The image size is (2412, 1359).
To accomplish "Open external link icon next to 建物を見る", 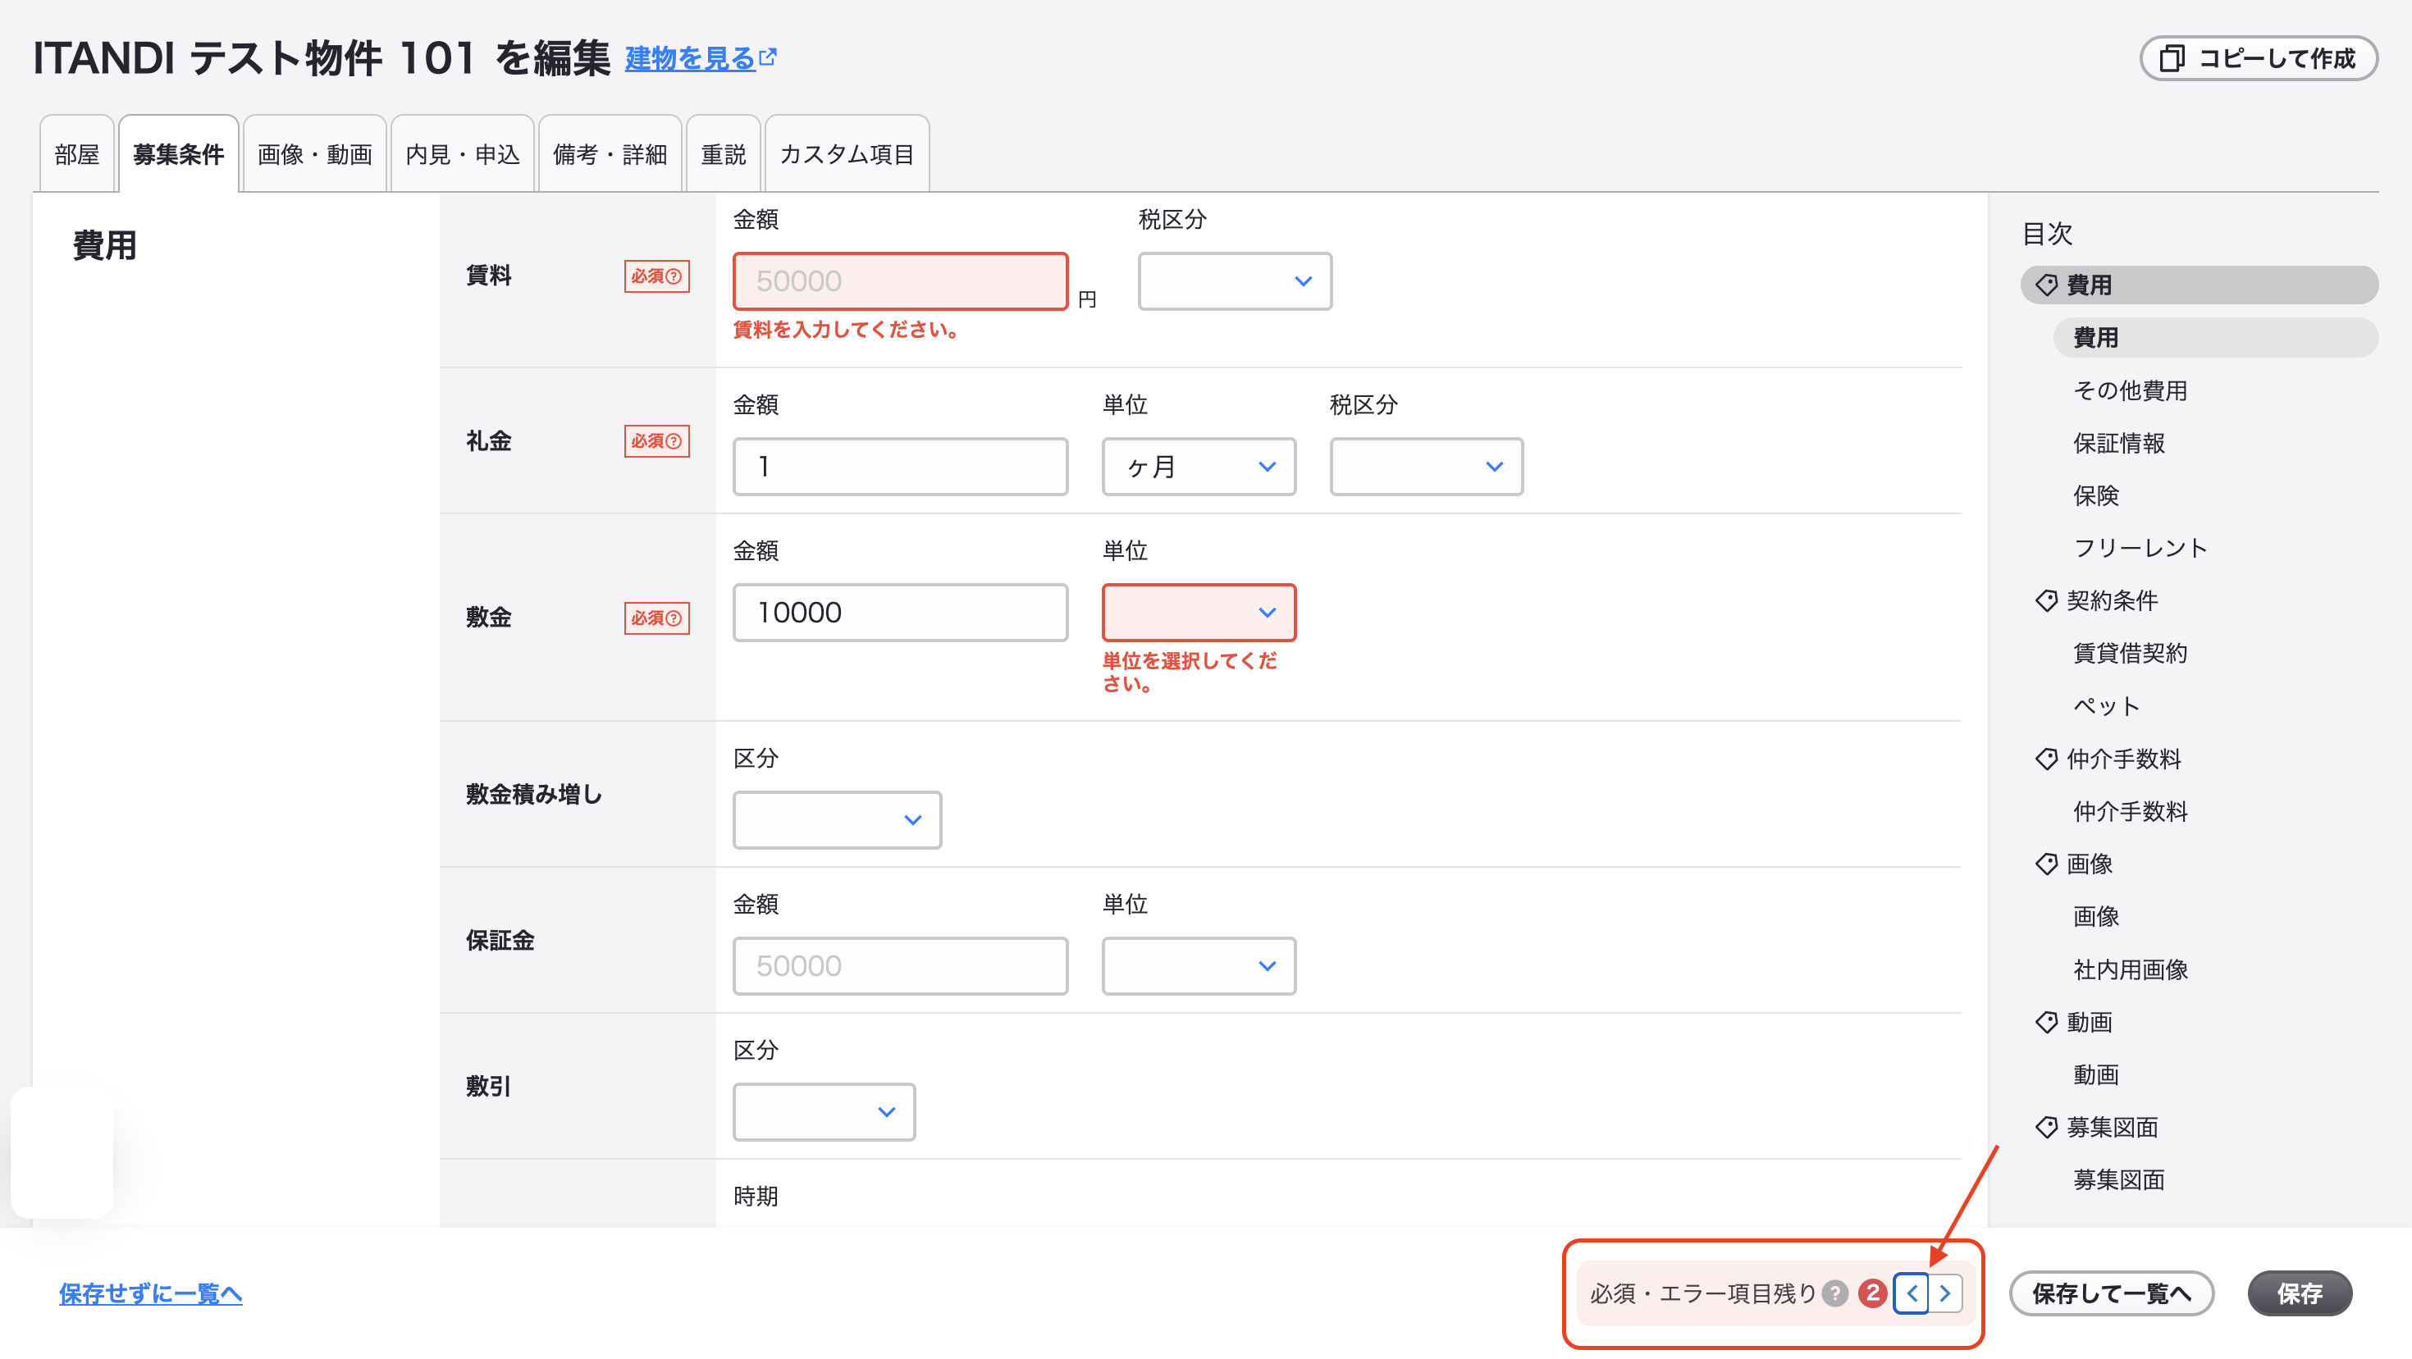I will tap(768, 57).
